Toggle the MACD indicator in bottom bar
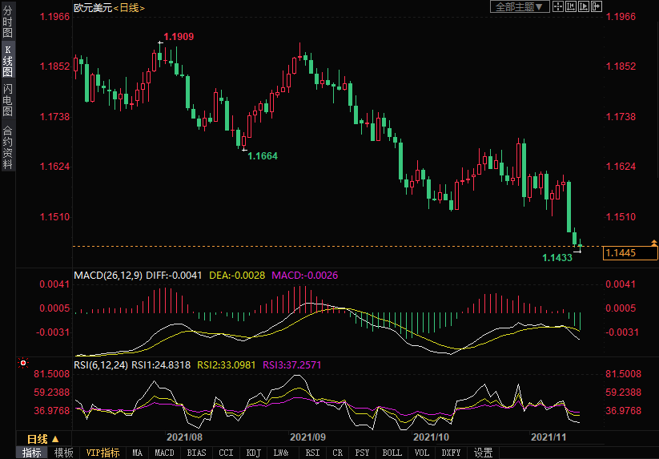The image size is (659, 459). (164, 453)
